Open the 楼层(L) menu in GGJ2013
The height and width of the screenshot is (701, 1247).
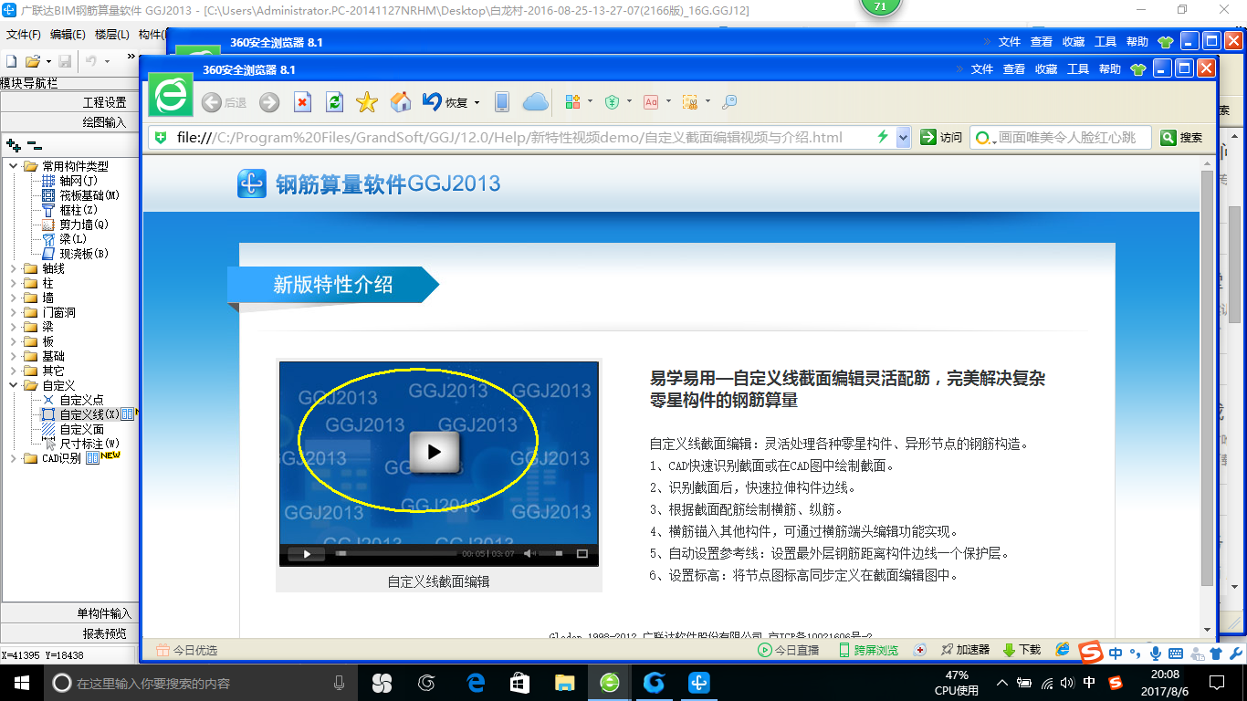[x=111, y=35]
